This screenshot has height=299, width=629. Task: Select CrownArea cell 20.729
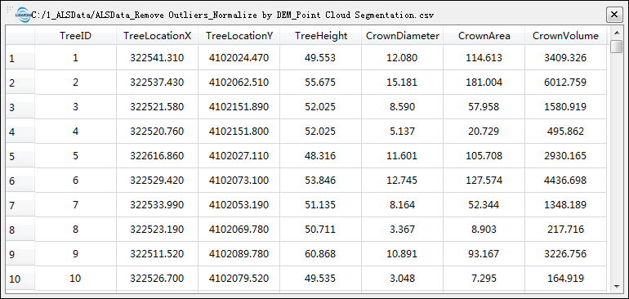[x=484, y=132]
